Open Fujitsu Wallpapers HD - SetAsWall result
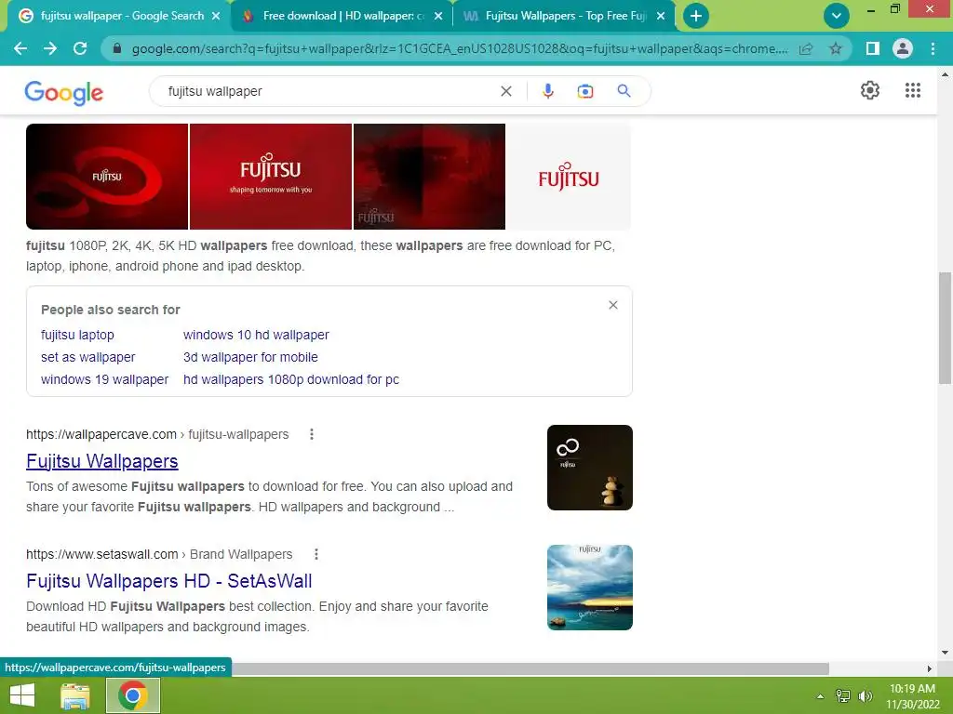 (x=169, y=581)
